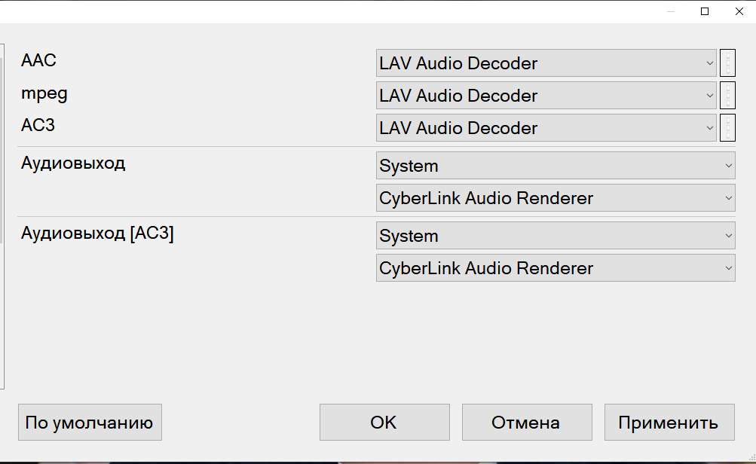Screen dimensions: 756x464
Task: Open AAC decoder settings button
Action: click(x=727, y=63)
